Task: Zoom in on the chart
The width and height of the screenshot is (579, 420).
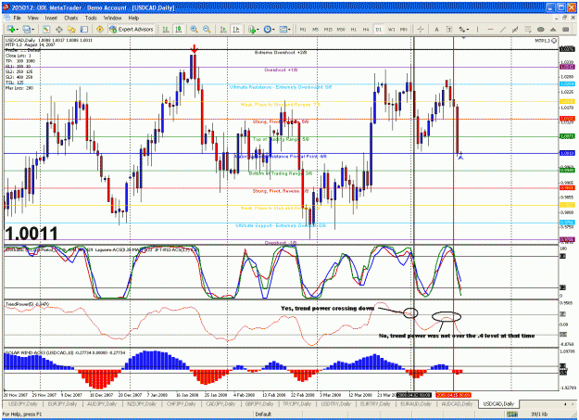Action: pyautogui.click(x=194, y=30)
